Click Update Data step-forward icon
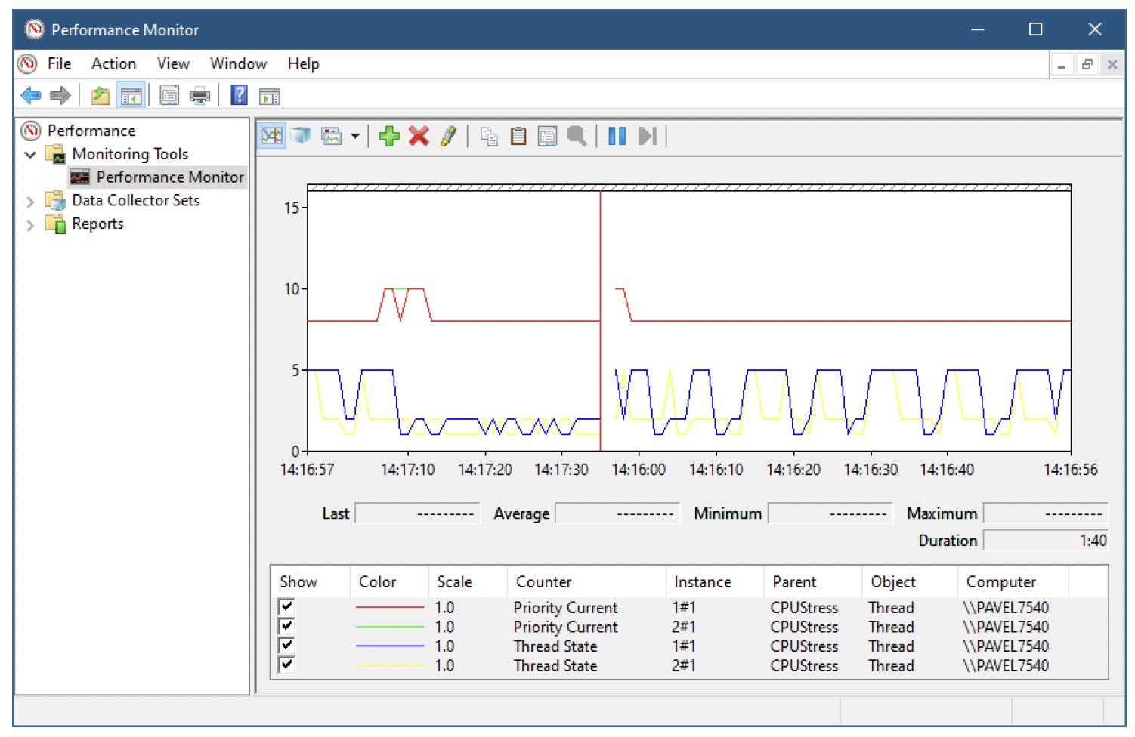This screenshot has width=1135, height=737. pyautogui.click(x=648, y=136)
